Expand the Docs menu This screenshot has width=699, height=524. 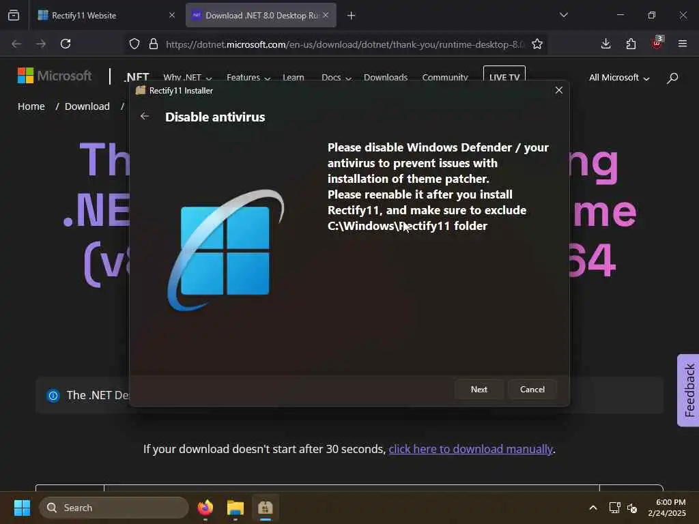pos(337,77)
